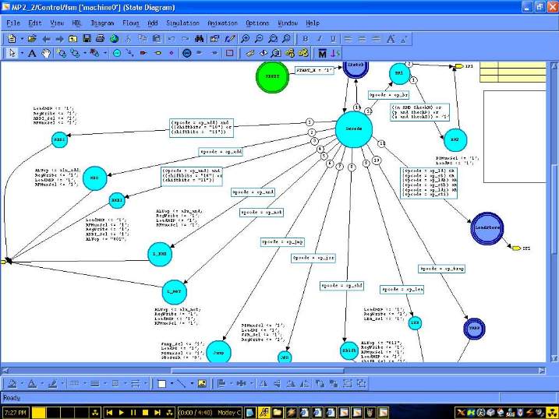
Task: Open the File menu
Action: pos(13,23)
